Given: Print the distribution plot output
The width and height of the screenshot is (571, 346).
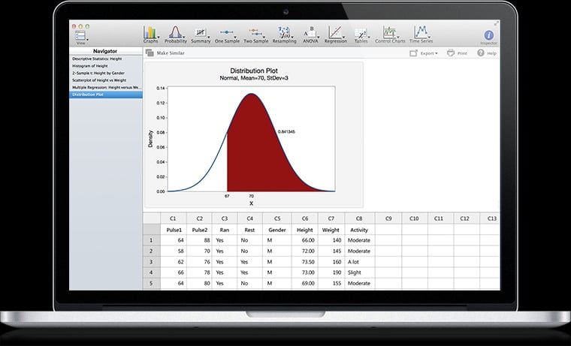Looking at the screenshot, I should [457, 53].
